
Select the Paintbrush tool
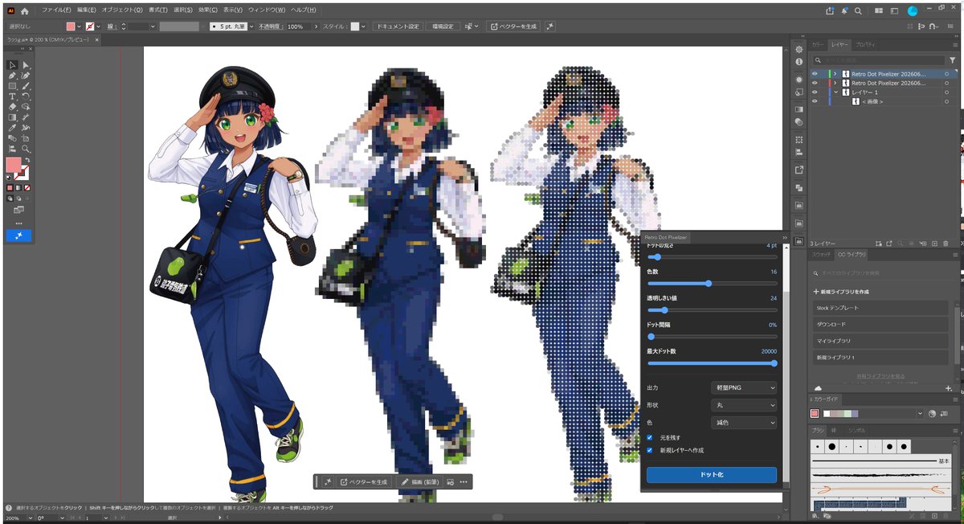[26, 86]
